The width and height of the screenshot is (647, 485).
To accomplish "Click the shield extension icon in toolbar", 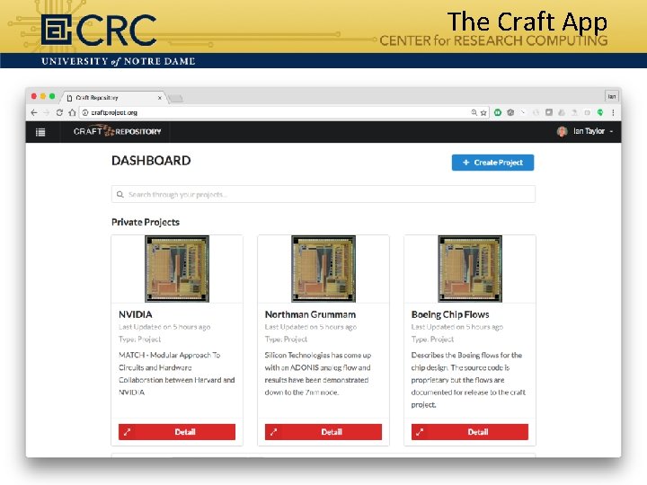I will pyautogui.click(x=510, y=112).
